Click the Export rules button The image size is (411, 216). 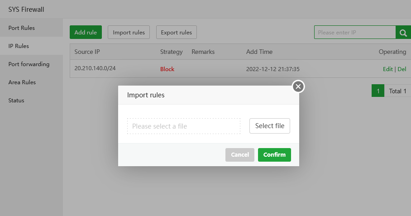point(177,32)
